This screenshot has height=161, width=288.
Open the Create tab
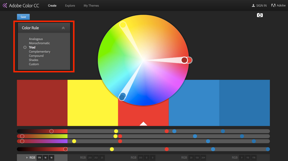(52, 6)
